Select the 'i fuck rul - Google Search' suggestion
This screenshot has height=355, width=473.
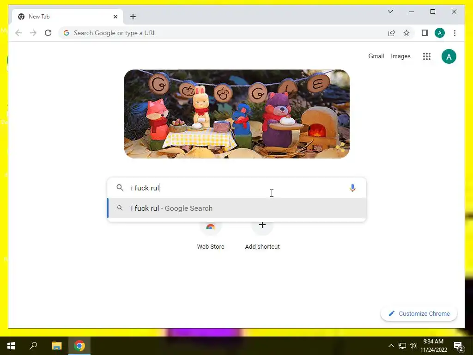pyautogui.click(x=237, y=208)
